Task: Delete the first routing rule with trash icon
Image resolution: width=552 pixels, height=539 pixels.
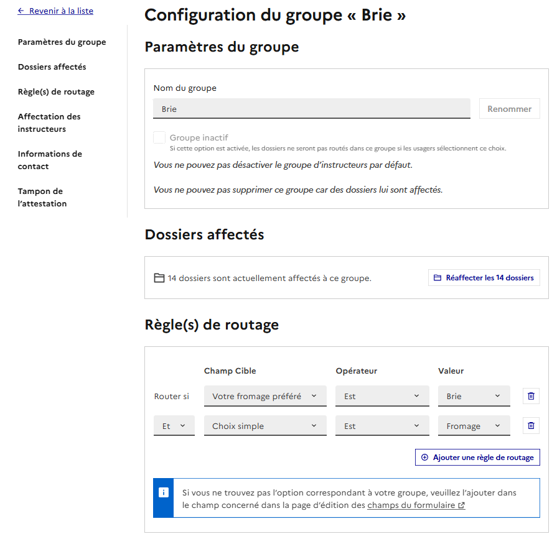Action: tap(531, 396)
